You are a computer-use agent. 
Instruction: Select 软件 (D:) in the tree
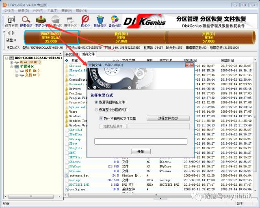(x=32, y=71)
